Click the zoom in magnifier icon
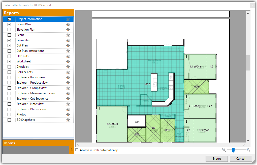 (x=248, y=150)
